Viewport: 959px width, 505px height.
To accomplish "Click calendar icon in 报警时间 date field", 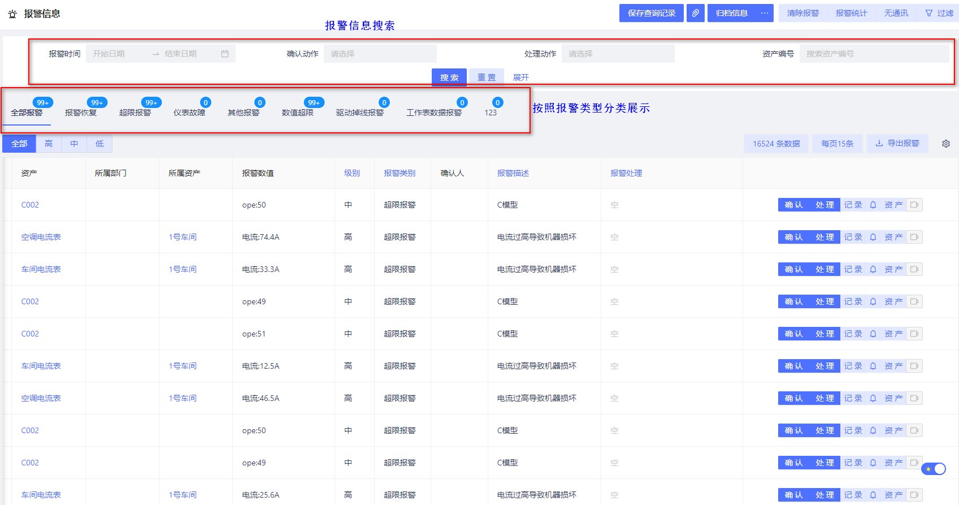I will point(225,54).
